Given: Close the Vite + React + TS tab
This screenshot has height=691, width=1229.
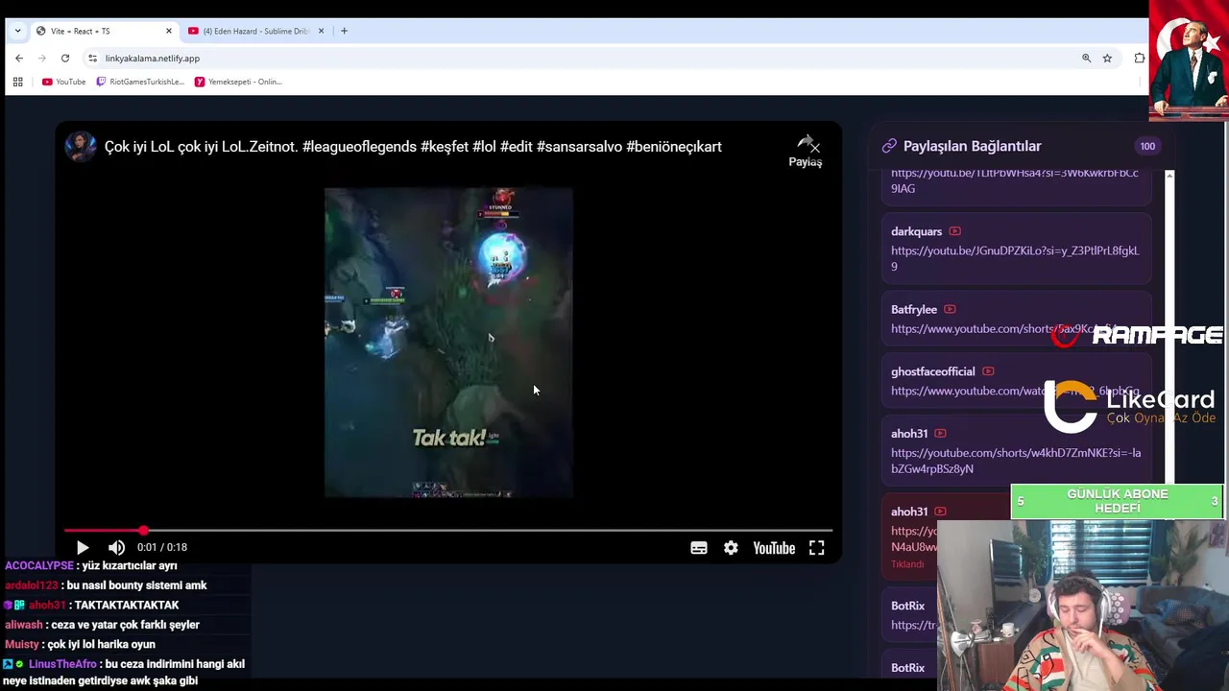Looking at the screenshot, I should (169, 31).
